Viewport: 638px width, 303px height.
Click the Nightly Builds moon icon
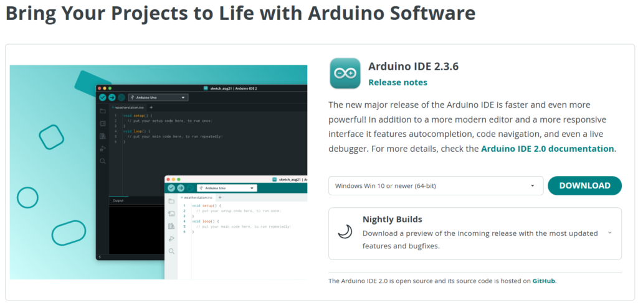pos(345,232)
